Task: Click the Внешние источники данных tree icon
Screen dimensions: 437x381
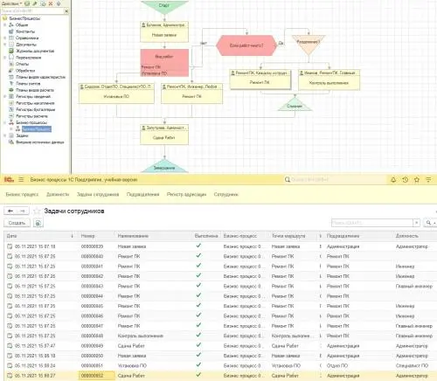Action: (11, 142)
